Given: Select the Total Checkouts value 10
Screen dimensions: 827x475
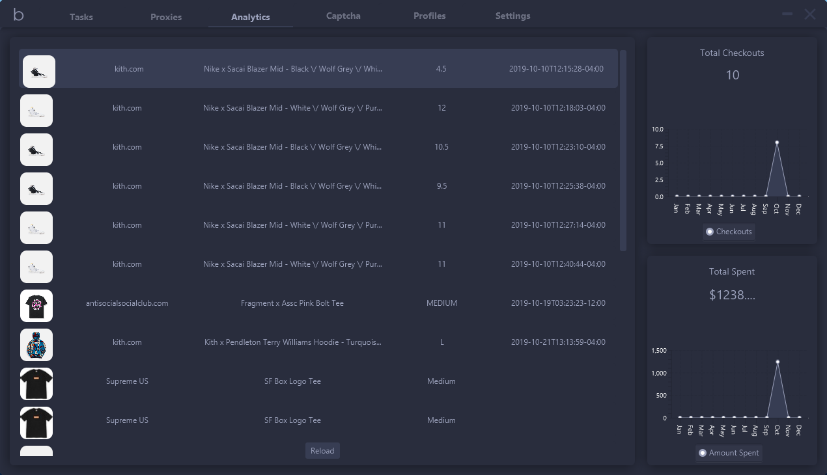Looking at the screenshot, I should (733, 75).
